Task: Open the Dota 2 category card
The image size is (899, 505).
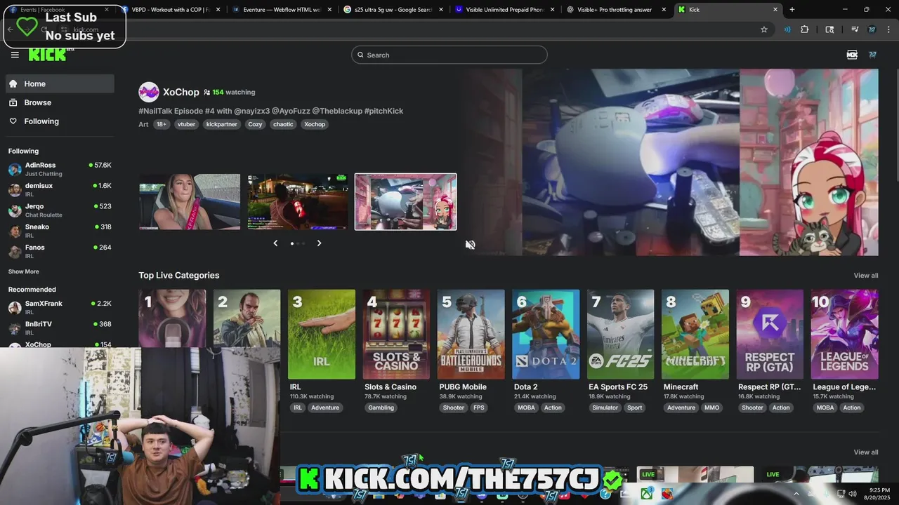Action: (546, 335)
